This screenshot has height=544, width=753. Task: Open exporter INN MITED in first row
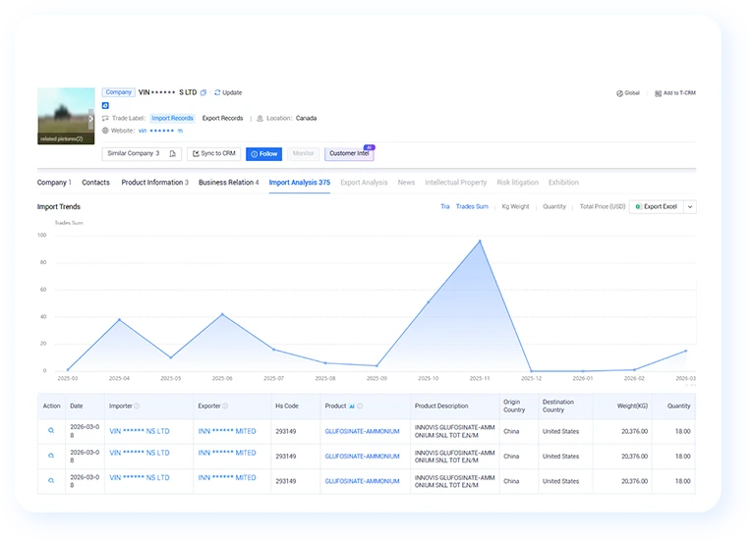pos(227,431)
